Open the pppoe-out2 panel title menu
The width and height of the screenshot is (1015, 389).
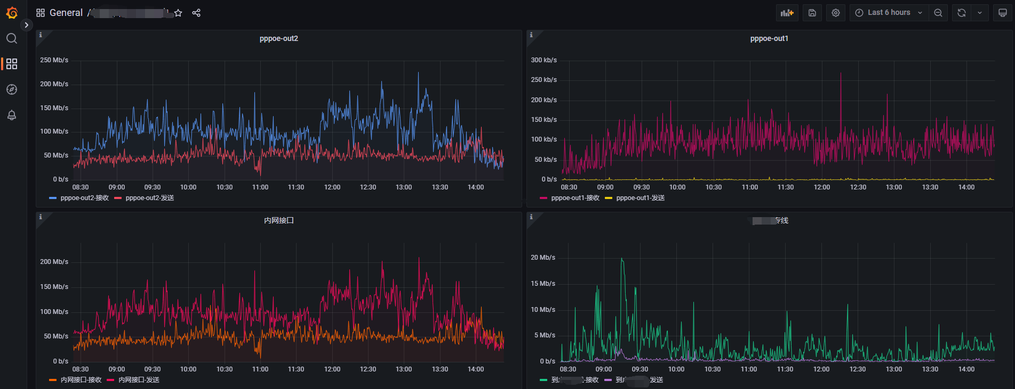[279, 38]
